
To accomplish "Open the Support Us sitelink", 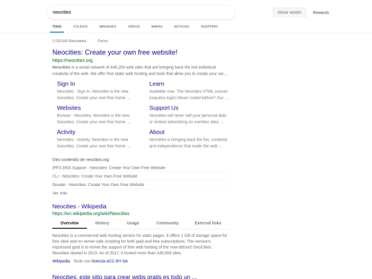I will (164, 108).
